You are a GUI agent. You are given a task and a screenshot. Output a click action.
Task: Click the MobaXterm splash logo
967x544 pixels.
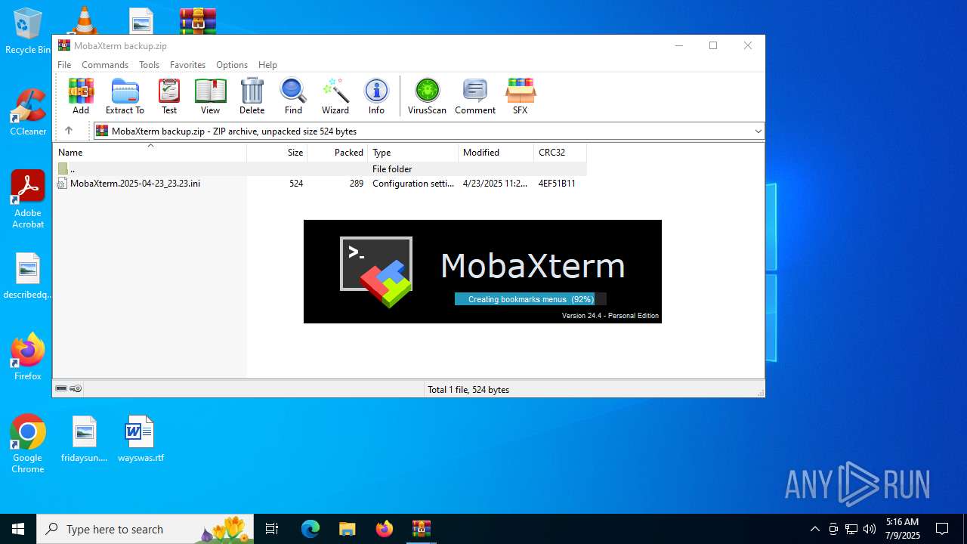(x=376, y=272)
